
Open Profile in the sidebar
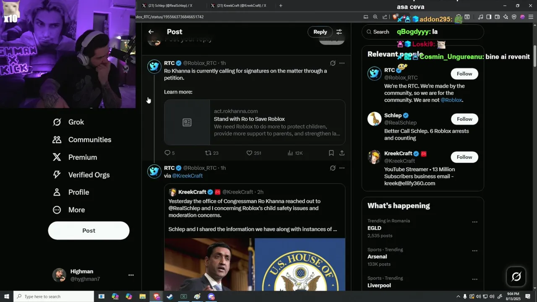coord(71,192)
